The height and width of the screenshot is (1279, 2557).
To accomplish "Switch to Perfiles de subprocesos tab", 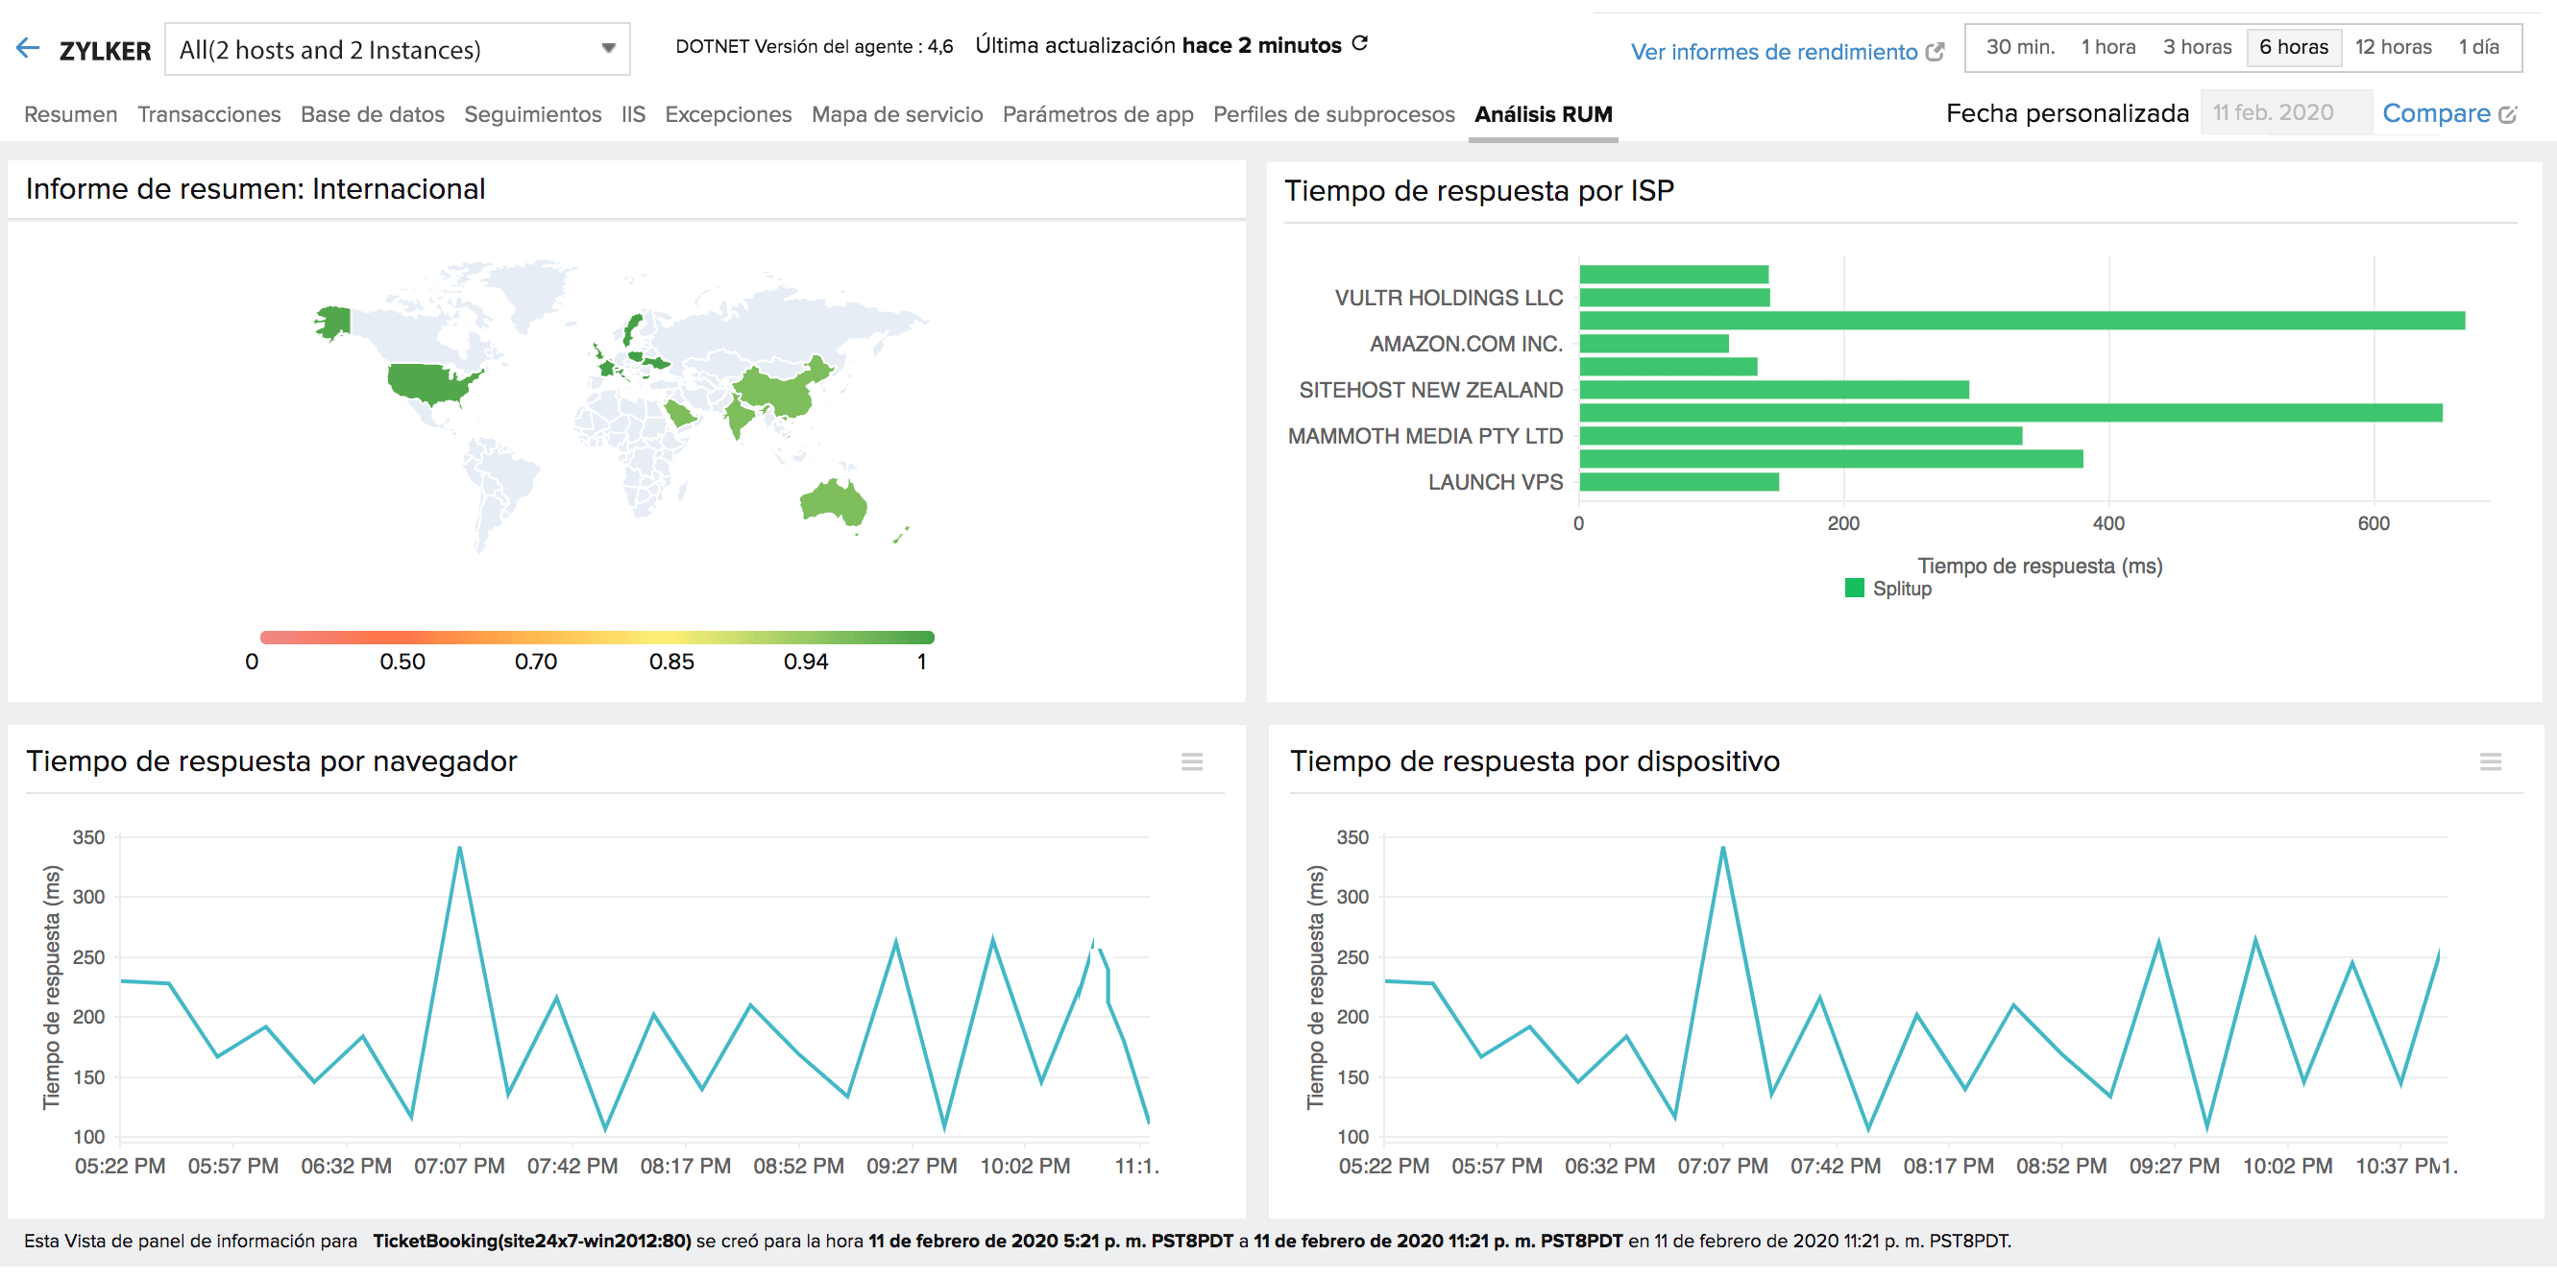I will [x=1333, y=114].
